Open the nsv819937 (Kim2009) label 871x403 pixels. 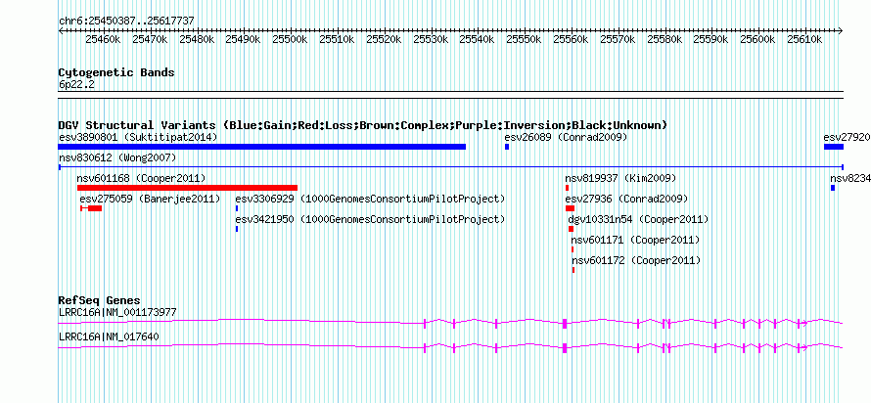click(x=620, y=179)
